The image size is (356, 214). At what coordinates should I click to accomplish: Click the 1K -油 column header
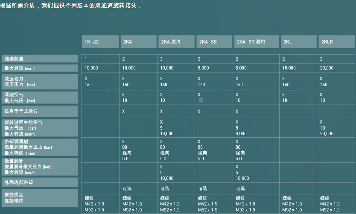100,42
